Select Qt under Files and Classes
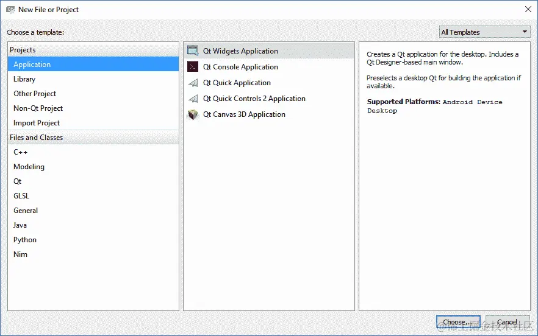Screen dimensions: 538x336 pyautogui.click(x=93, y=181)
